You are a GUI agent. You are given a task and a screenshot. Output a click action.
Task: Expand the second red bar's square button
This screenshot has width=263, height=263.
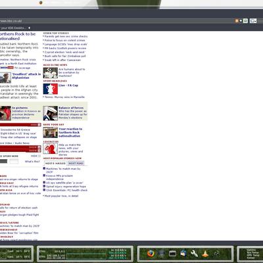[x=39, y=147]
